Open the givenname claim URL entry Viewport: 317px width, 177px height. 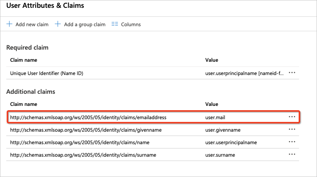click(x=86, y=130)
